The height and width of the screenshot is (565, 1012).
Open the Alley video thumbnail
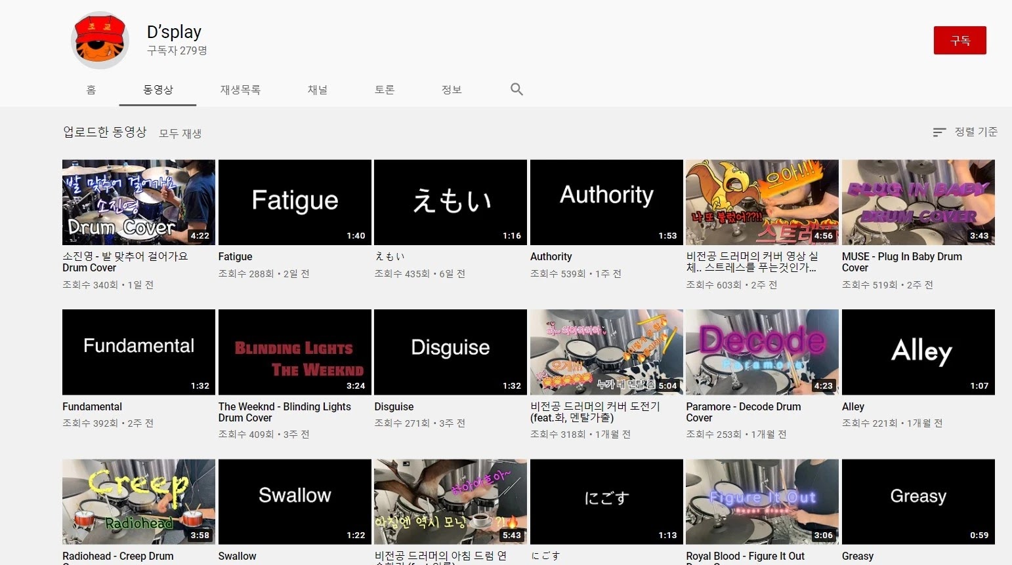click(918, 352)
